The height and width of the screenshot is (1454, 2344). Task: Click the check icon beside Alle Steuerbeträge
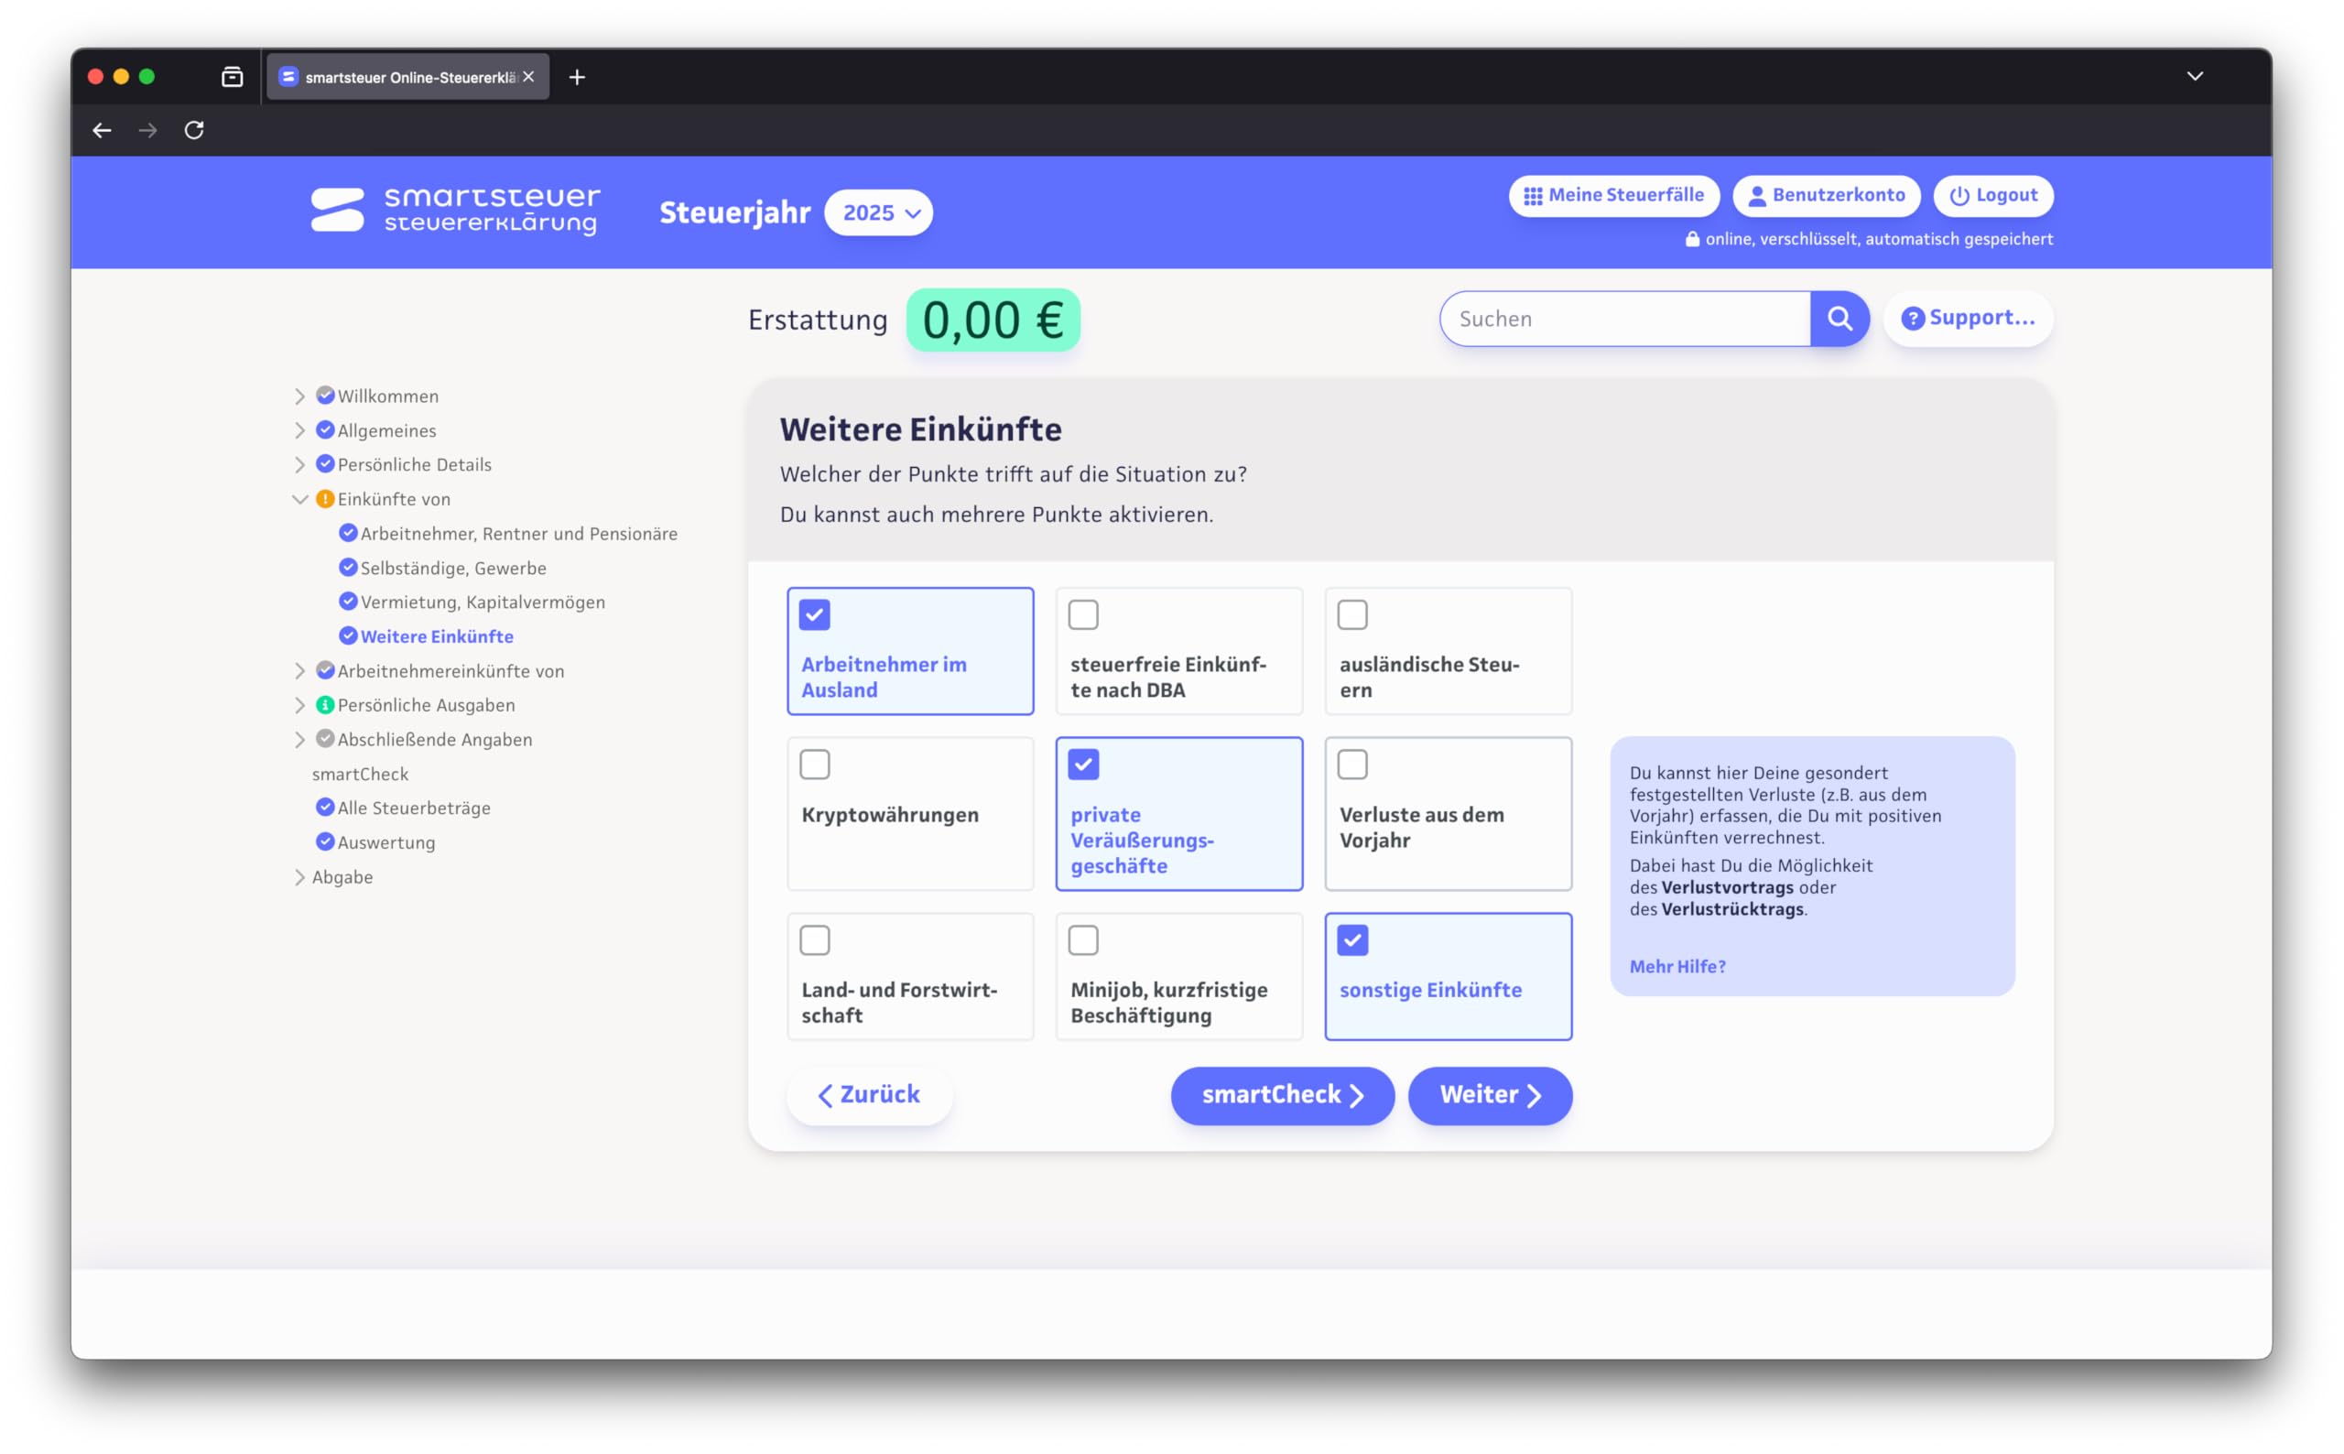[325, 807]
